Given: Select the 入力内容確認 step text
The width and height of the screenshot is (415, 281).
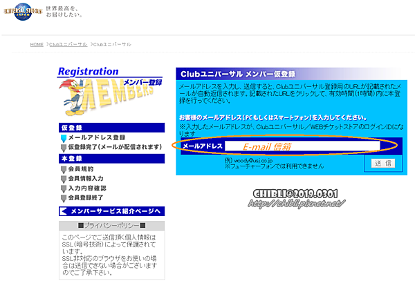Looking at the screenshot, I should click(87, 188).
